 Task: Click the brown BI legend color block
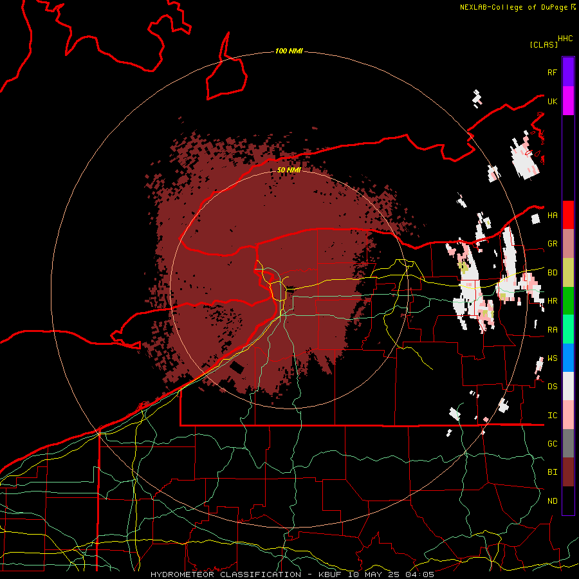click(x=568, y=472)
